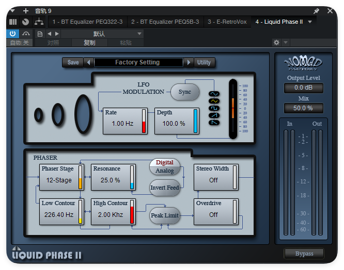Click the Rate red level slider
The image size is (344, 270).
(x=144, y=121)
